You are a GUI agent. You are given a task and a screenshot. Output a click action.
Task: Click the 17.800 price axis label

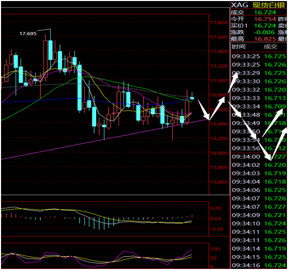219,23
